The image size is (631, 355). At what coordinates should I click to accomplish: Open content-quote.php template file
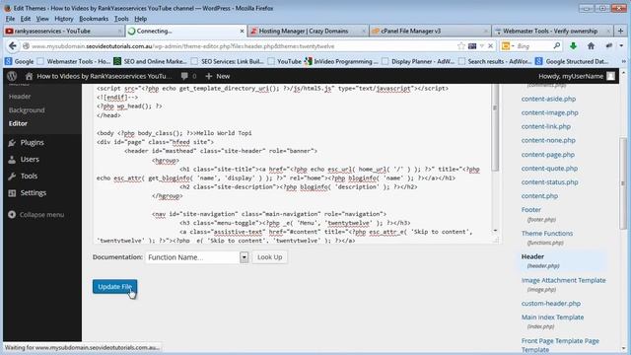[549, 169]
